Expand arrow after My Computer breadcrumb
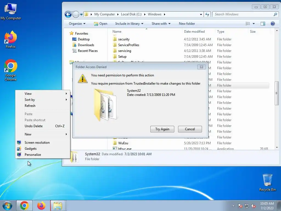Image resolution: width=281 pixels, height=211 pixels. point(118,14)
